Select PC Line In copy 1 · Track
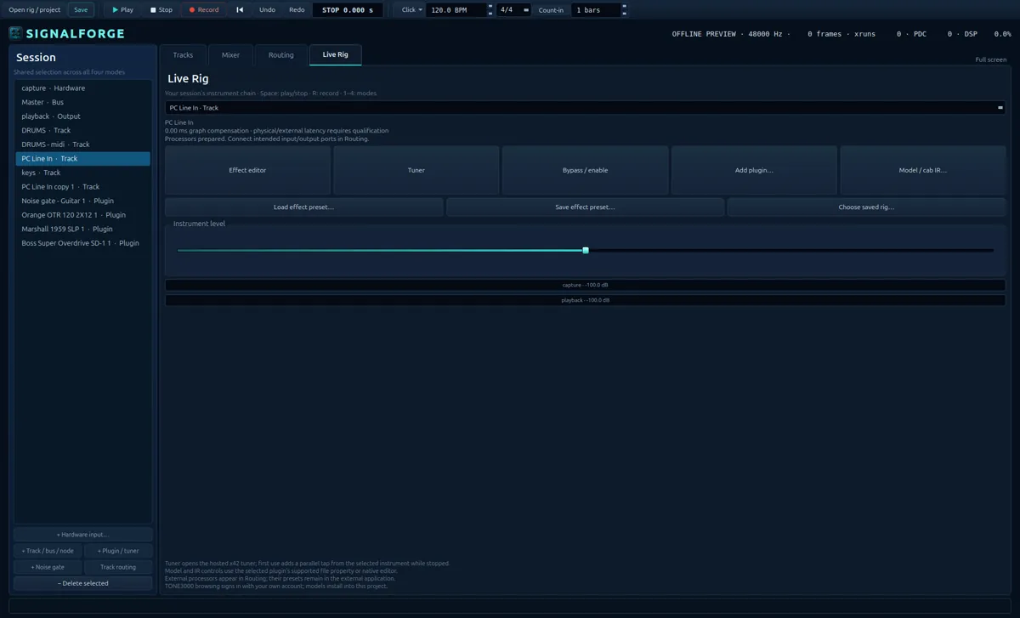 (x=82, y=187)
